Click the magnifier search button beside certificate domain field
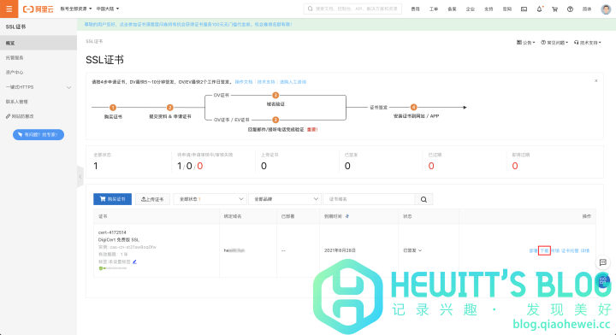This screenshot has width=616, height=335. (423, 199)
